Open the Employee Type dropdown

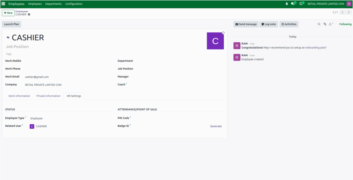[x=70, y=118]
